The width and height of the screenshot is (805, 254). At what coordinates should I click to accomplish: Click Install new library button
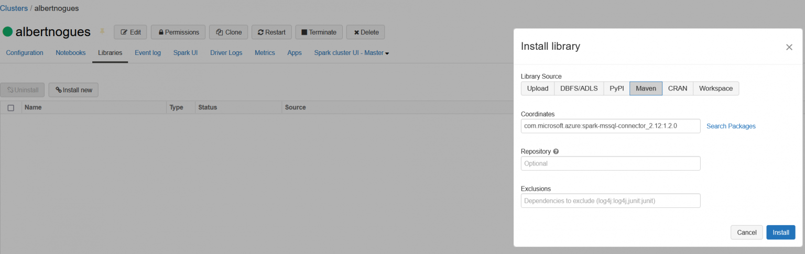(73, 90)
